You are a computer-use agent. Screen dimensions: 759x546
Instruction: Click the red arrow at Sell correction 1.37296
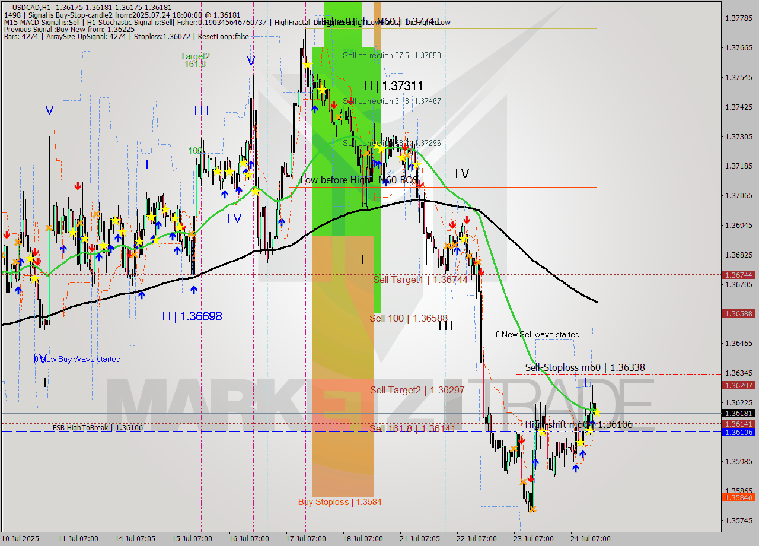406,146
